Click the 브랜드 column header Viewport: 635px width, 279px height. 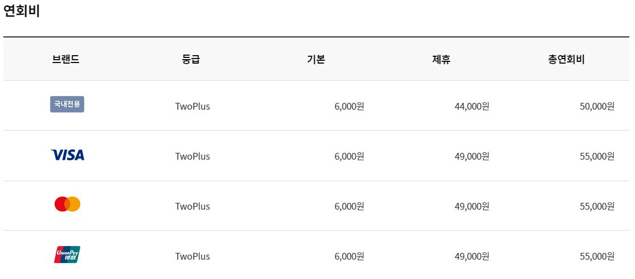point(65,59)
